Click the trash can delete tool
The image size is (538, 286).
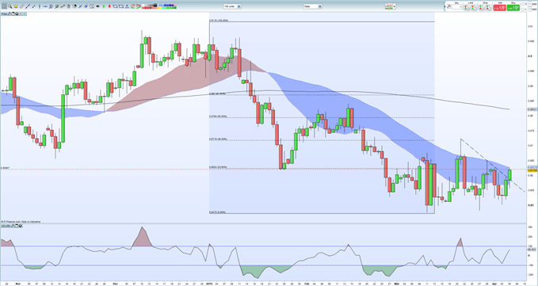point(69,6)
